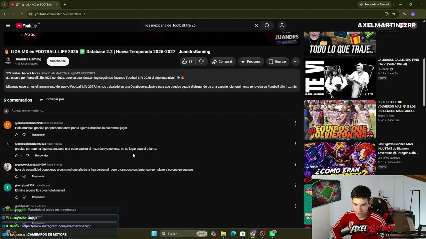Screen dimensions: 426x239
Task: Click the Chrome address bar URL
Action: tap(60, 14)
